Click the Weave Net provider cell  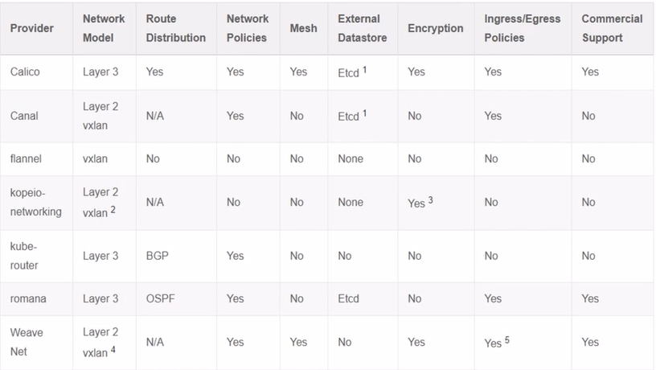(27, 342)
